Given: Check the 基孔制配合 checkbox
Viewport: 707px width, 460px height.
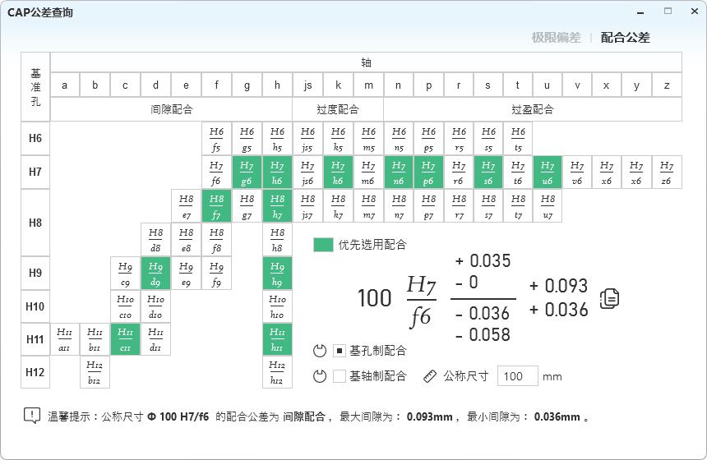Looking at the screenshot, I should (340, 352).
